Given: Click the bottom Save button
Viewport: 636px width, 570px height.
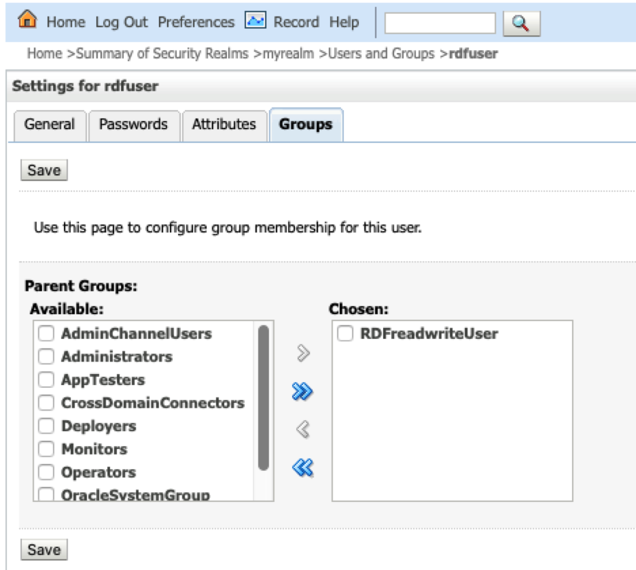Looking at the screenshot, I should (44, 549).
